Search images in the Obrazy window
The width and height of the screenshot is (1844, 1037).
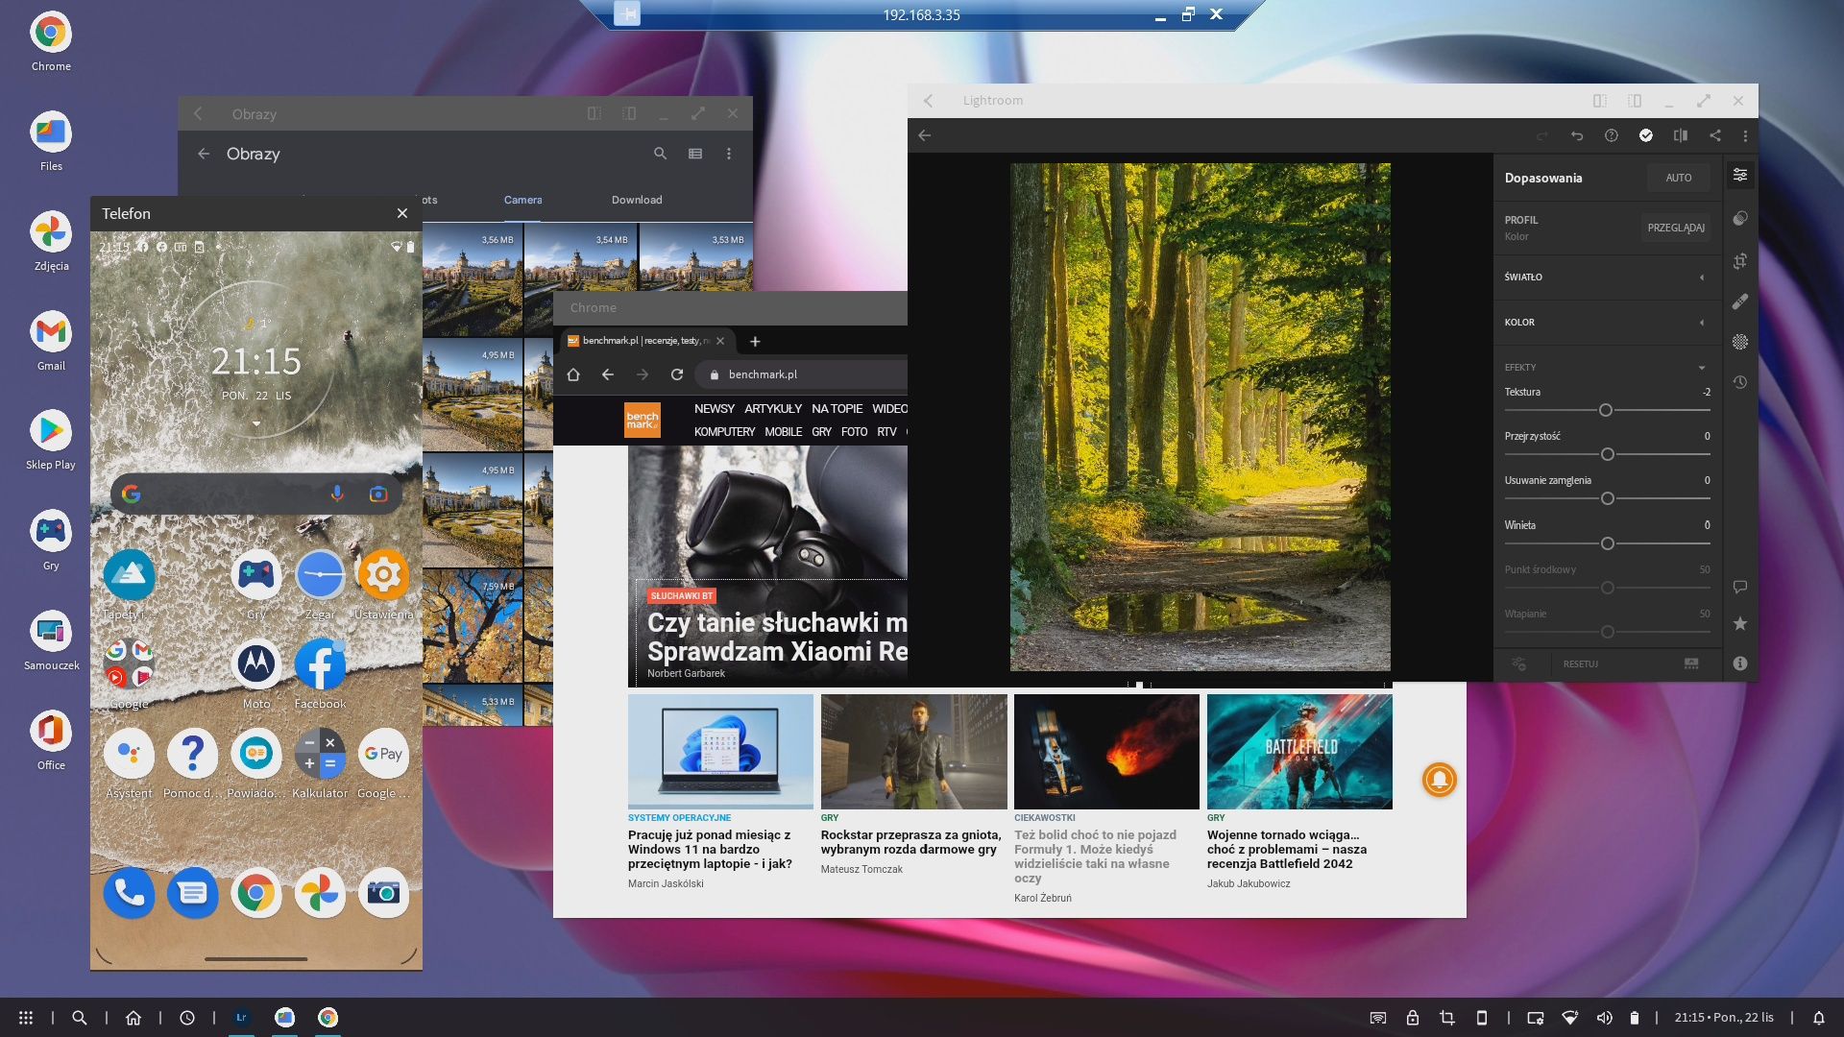click(x=660, y=154)
